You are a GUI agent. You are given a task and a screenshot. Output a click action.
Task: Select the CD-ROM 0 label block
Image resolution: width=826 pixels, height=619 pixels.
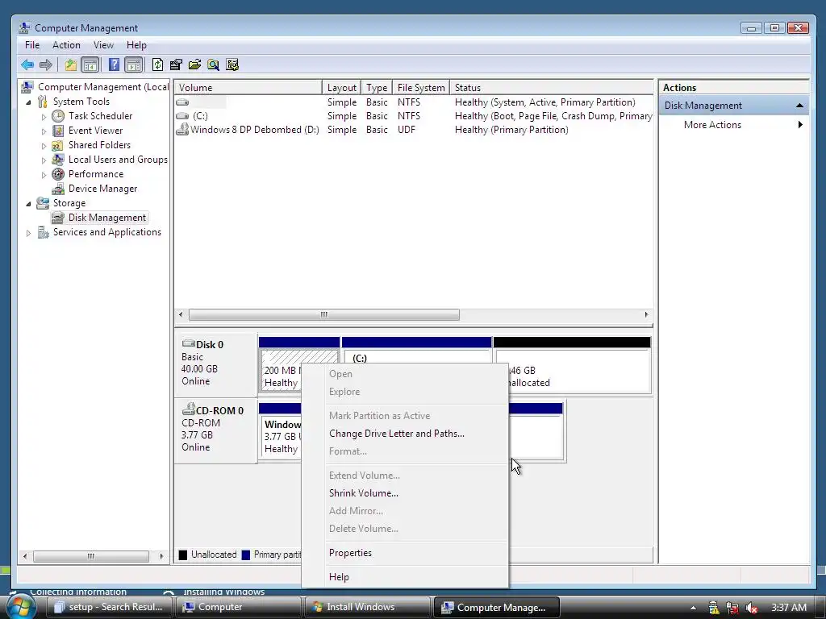point(215,430)
